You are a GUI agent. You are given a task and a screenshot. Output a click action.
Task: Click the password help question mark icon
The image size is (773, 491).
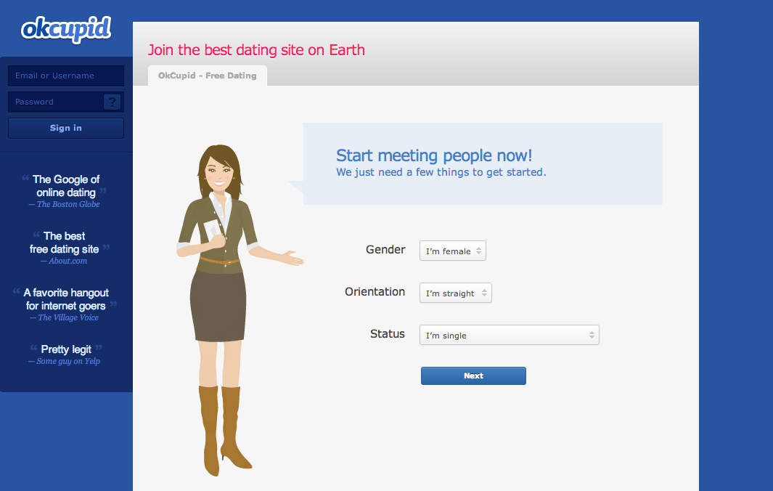[113, 102]
